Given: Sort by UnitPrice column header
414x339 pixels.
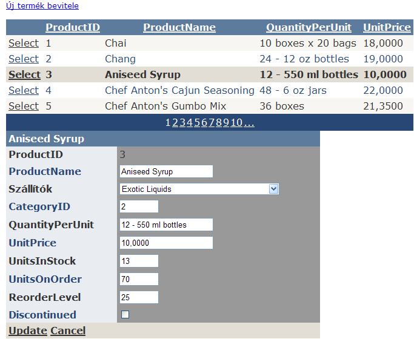Looking at the screenshot, I should 387,27.
